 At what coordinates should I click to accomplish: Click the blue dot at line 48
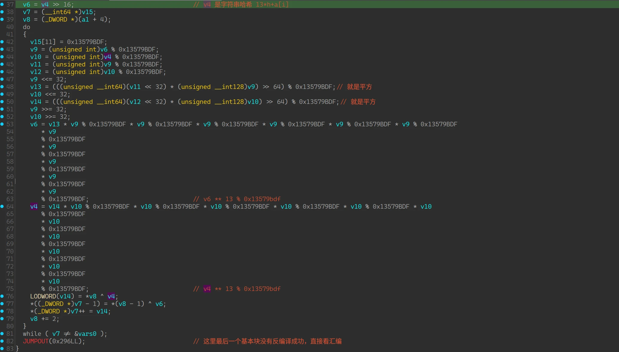(2, 87)
